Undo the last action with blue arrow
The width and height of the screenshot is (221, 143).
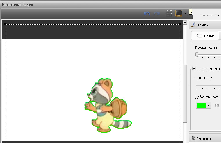[147, 14]
